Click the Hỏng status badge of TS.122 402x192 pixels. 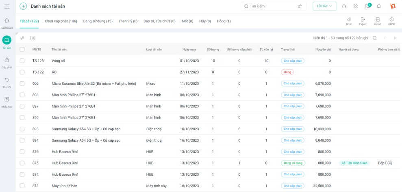point(287,72)
